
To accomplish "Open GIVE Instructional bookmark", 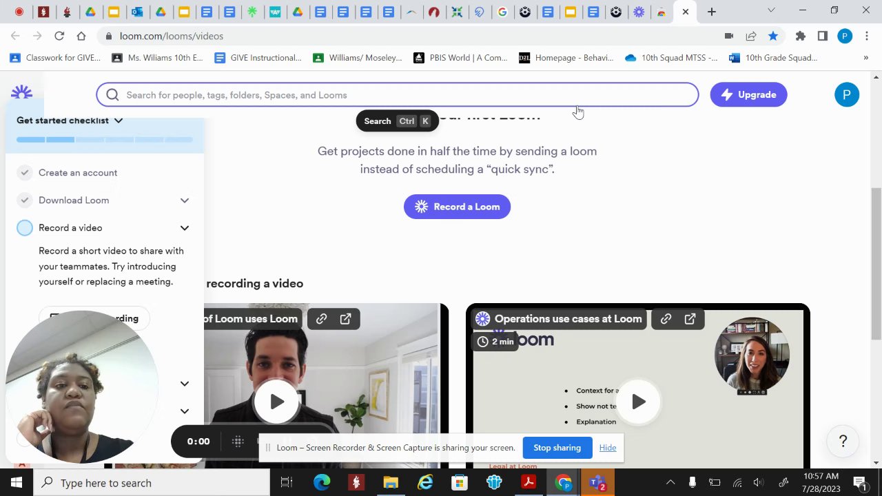I will (258, 58).
